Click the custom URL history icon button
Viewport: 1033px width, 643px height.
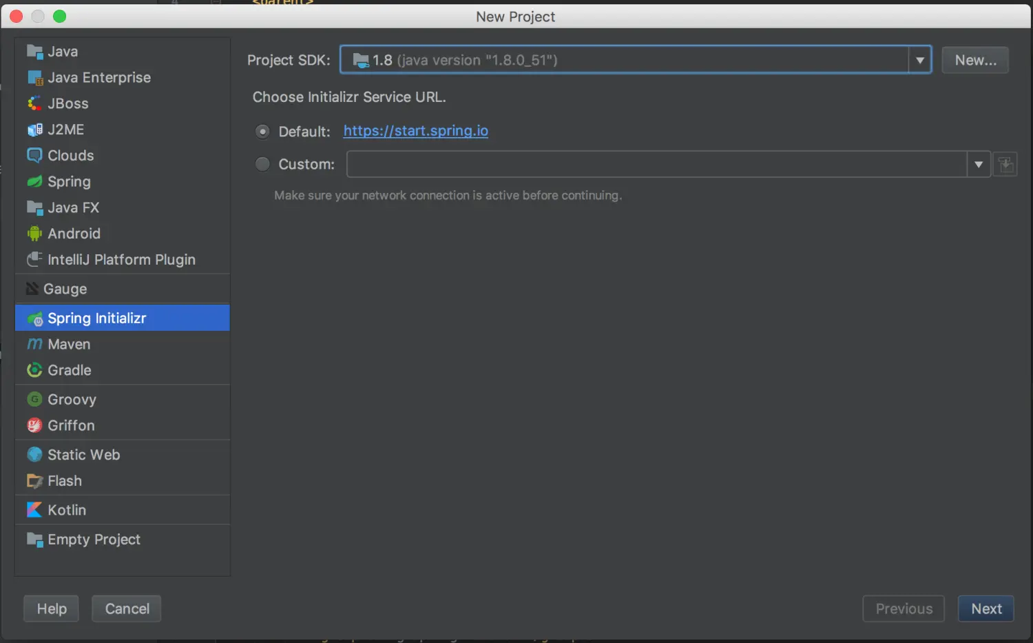pos(1005,165)
